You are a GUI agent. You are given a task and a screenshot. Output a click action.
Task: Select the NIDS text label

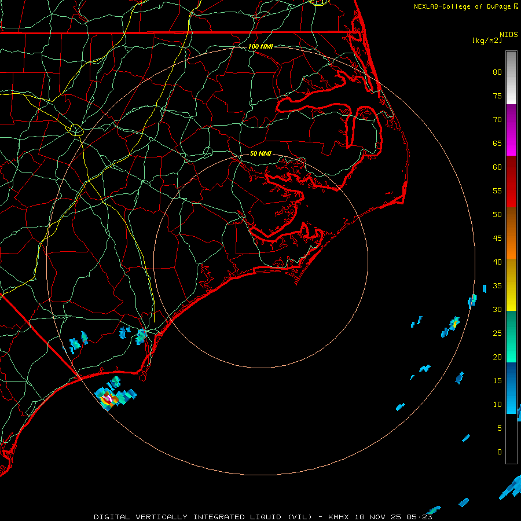509,34
